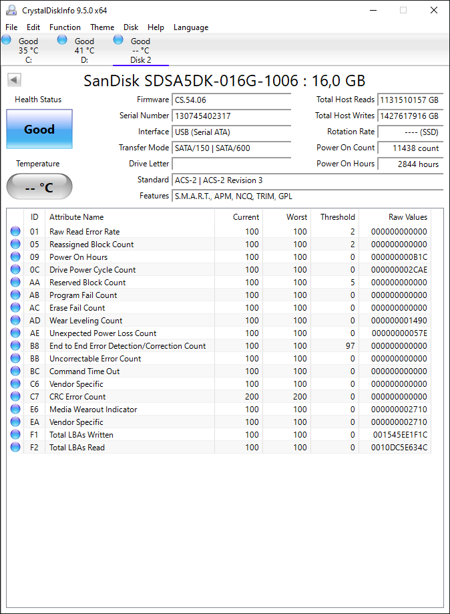The image size is (450, 614).
Task: Click status orb for Erase Fail Count
Action: click(15, 307)
